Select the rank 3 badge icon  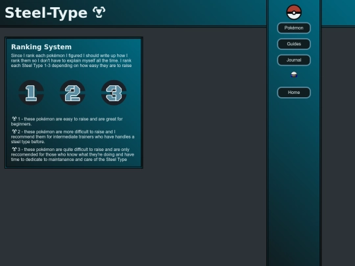point(114,93)
